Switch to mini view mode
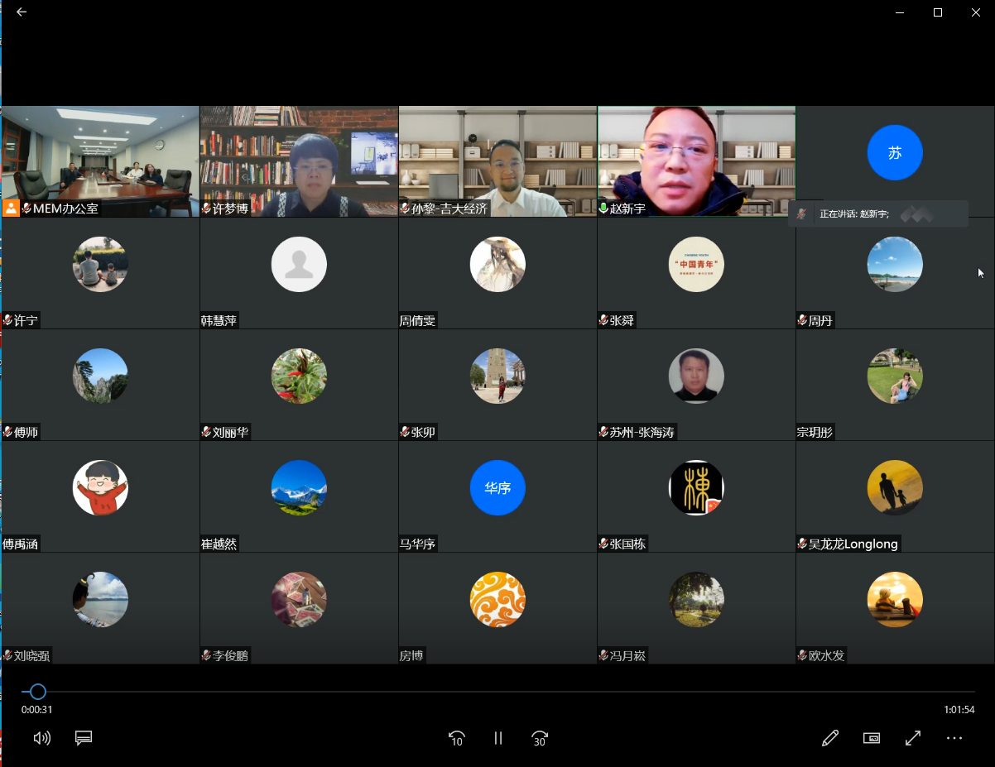 point(872,738)
